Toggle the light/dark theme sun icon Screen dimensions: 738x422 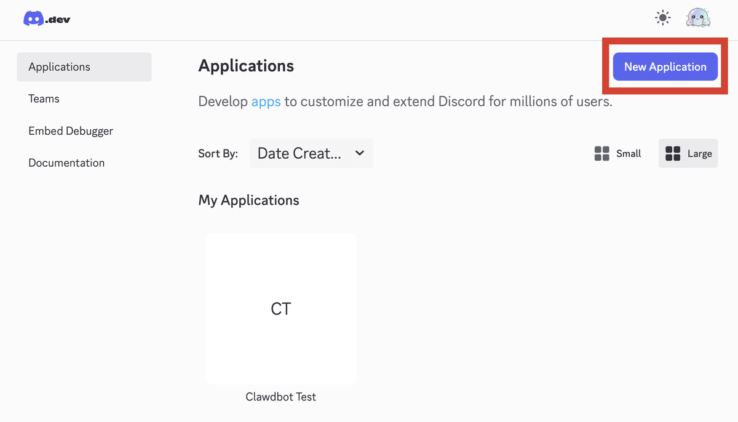663,18
